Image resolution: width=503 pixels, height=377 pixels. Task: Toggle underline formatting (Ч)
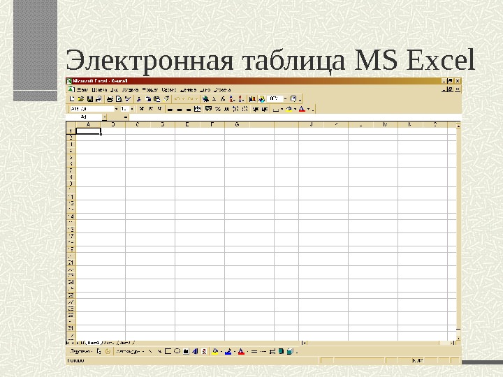(x=159, y=109)
